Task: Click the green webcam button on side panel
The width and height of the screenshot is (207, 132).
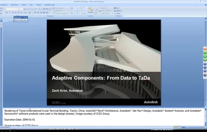Action: (205, 56)
